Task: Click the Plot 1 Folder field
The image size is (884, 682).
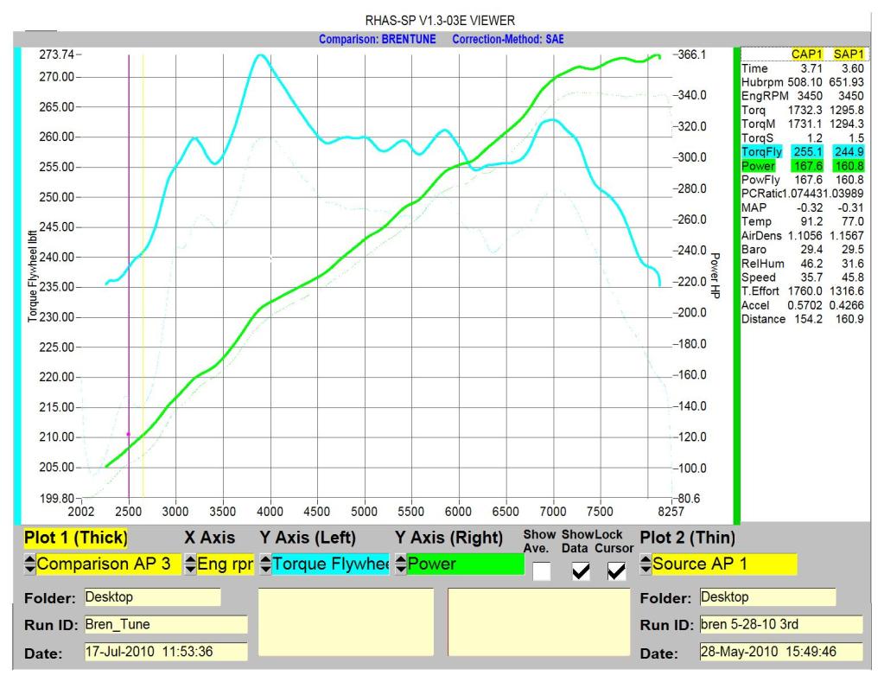Action: (151, 596)
